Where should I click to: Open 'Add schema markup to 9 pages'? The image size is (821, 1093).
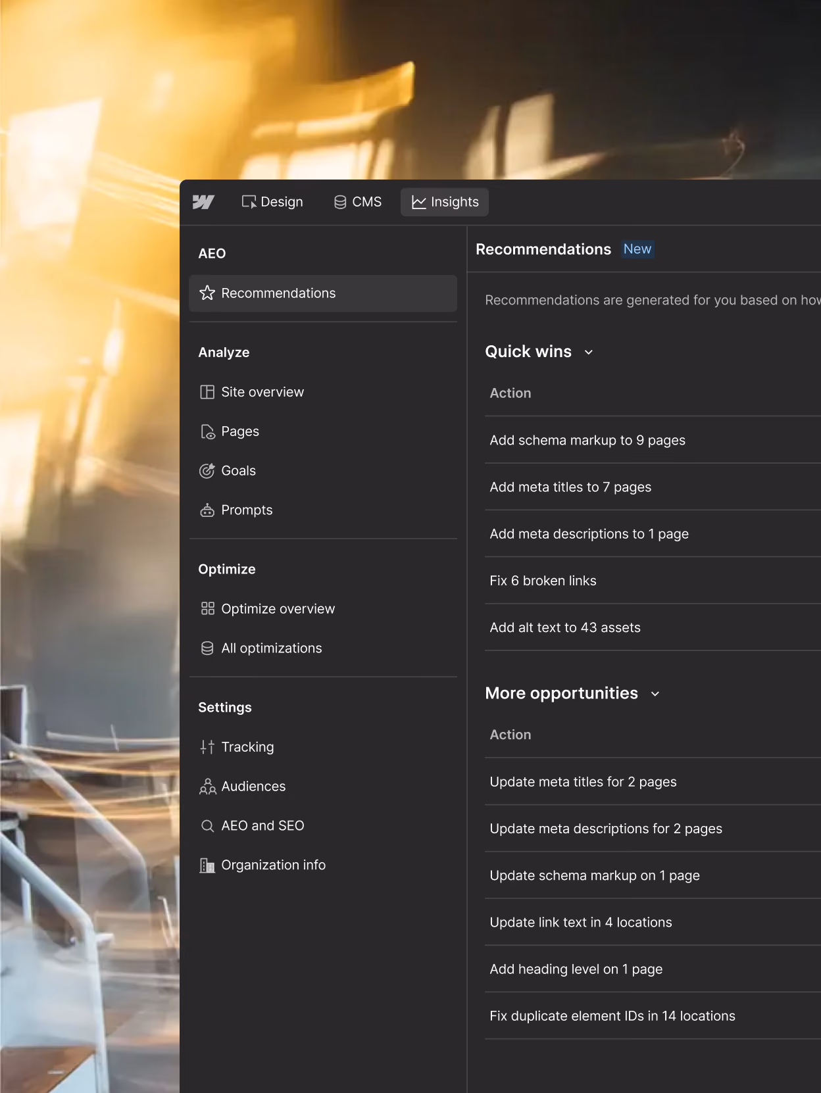tap(653, 440)
